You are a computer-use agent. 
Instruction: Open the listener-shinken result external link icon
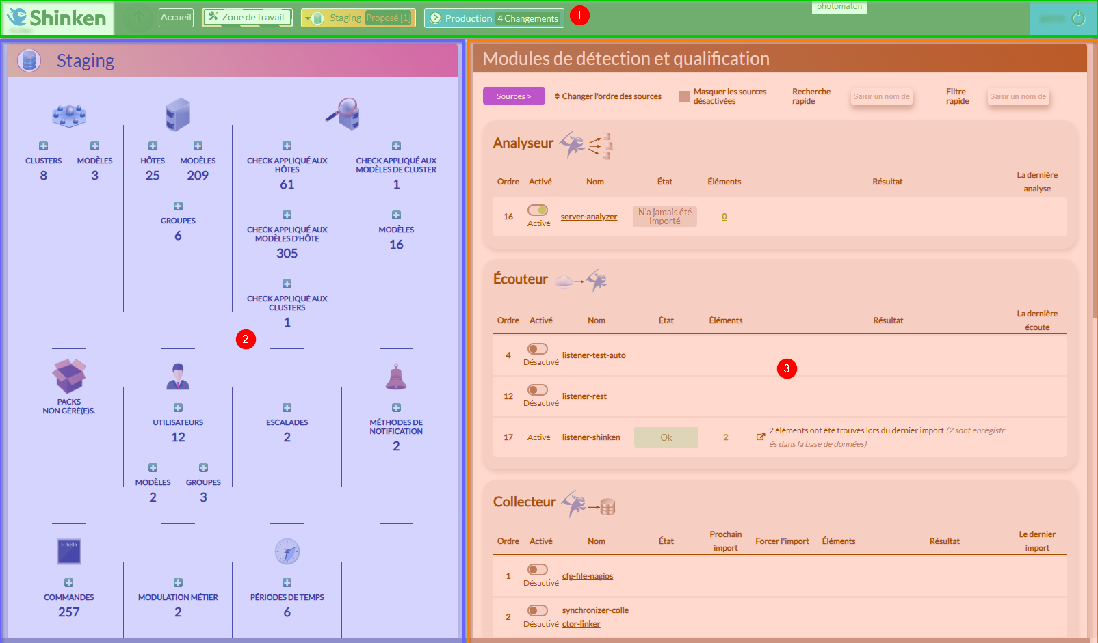(x=760, y=437)
